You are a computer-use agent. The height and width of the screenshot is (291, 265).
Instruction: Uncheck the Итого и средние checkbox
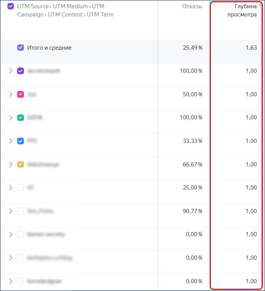(21, 48)
